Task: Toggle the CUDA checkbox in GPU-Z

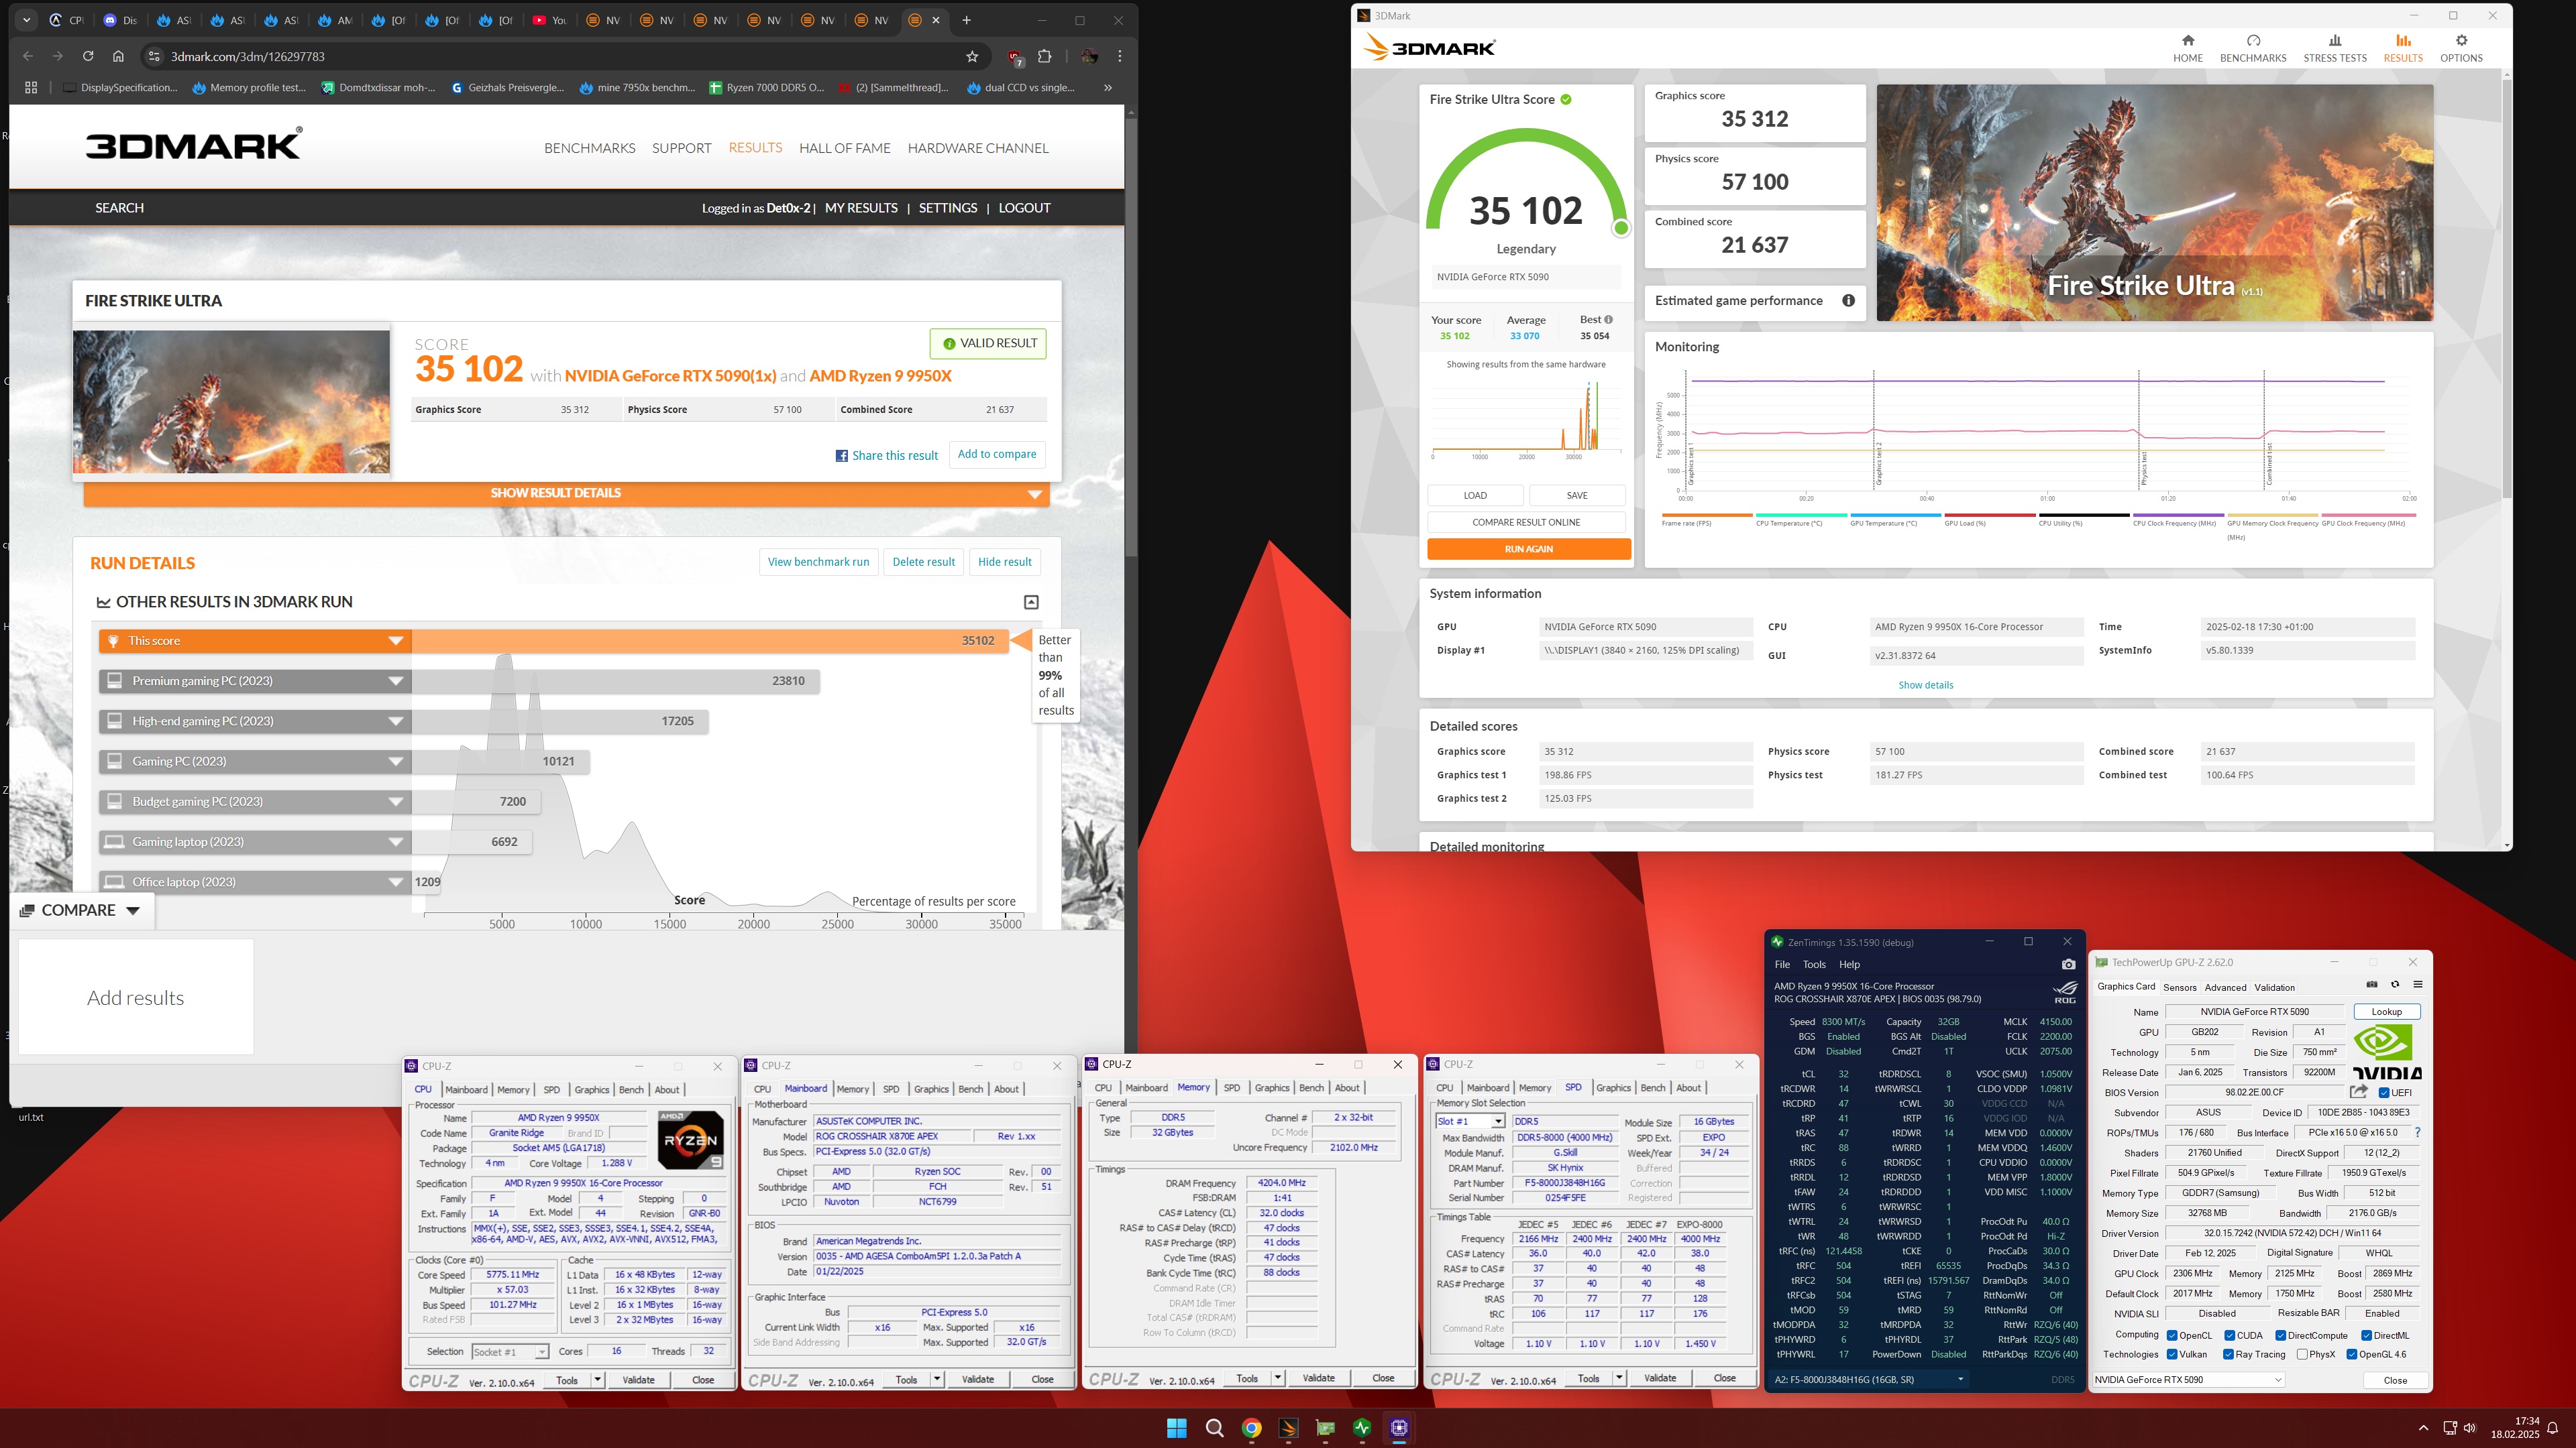Action: point(2230,1336)
